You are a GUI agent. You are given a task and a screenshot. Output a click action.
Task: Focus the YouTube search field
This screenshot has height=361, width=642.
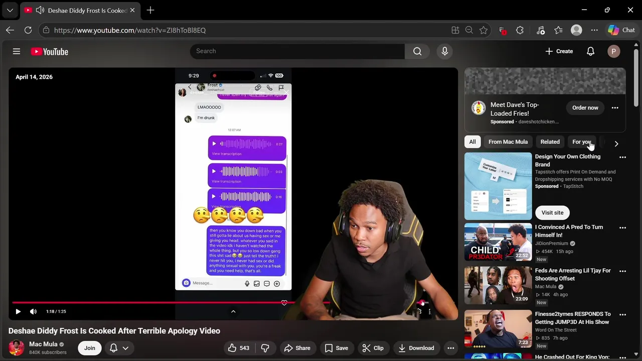(297, 51)
